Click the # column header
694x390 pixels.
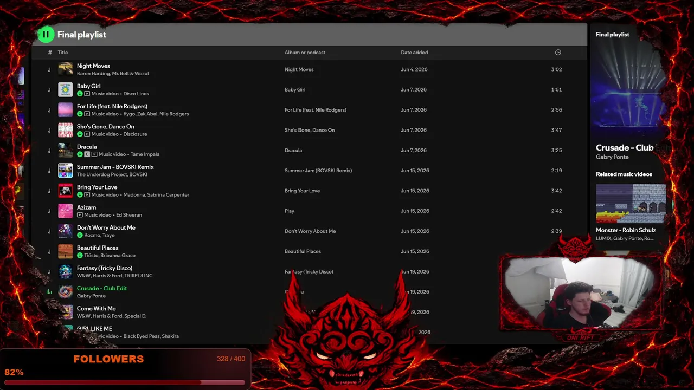[50, 53]
